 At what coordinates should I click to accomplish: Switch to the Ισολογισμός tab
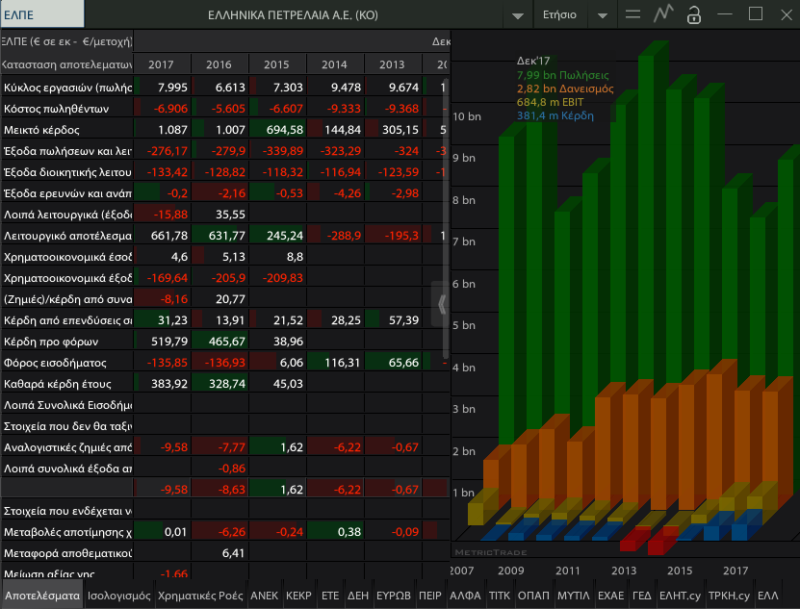pyautogui.click(x=118, y=596)
